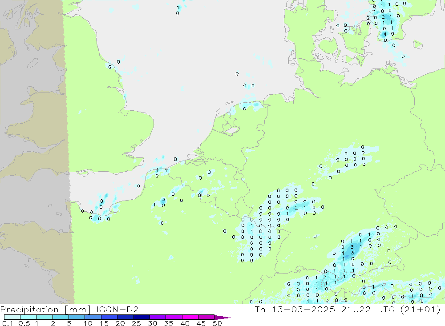Click the 2–5 mm legend color box
The height and width of the screenshot is (326, 445).
coord(61,317)
